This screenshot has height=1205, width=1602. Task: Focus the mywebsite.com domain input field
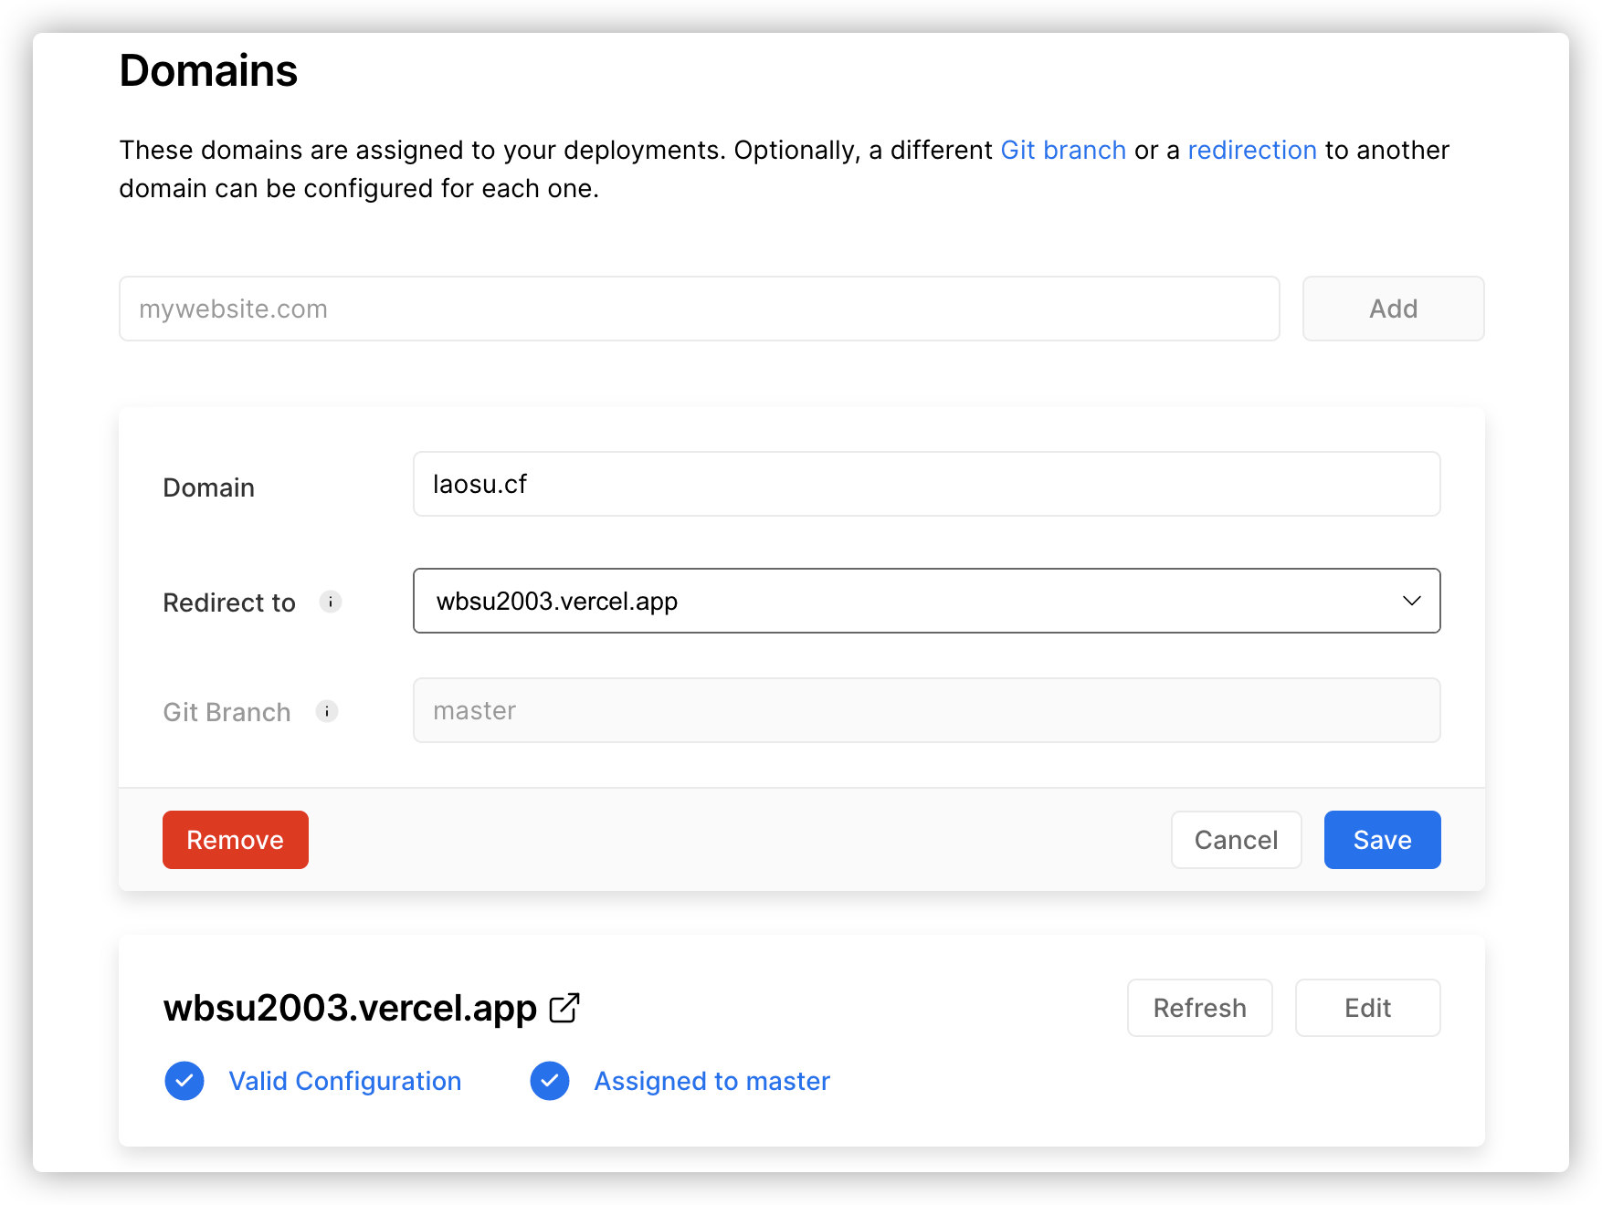(x=700, y=309)
